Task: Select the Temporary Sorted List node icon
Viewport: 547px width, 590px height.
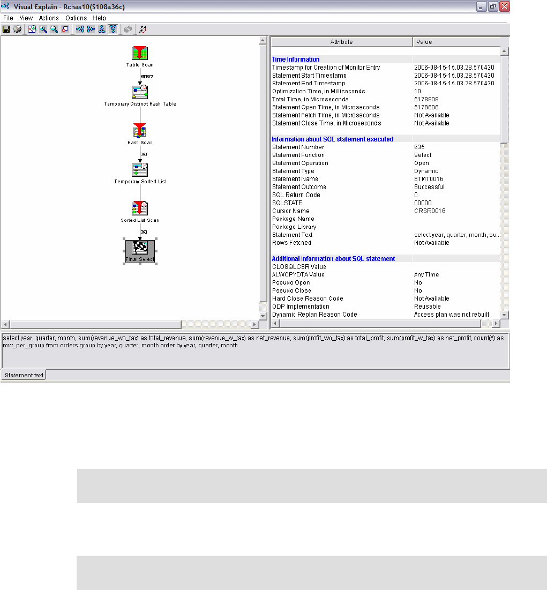Action: [x=139, y=169]
